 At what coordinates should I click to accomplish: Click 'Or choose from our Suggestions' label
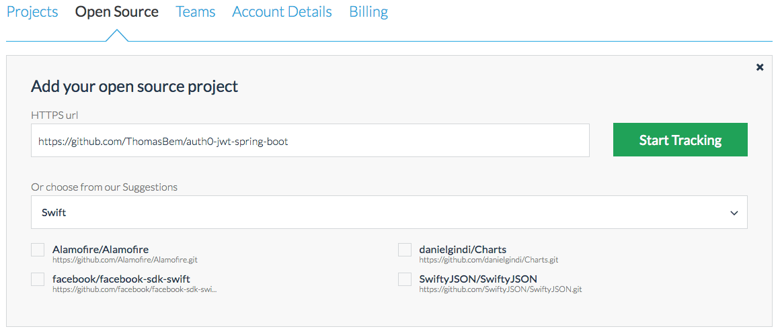tap(104, 187)
